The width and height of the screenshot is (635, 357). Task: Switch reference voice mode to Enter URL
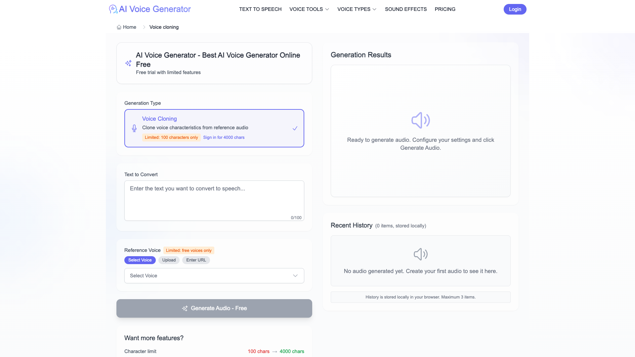[x=196, y=260]
